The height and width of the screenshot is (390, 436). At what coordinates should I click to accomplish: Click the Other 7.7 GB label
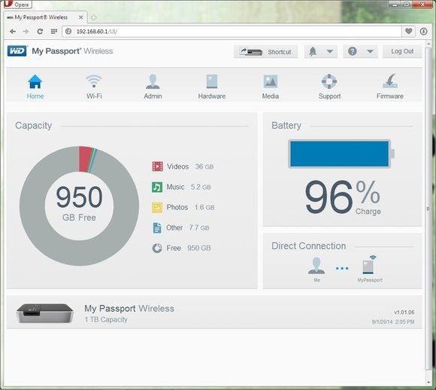[188, 227]
